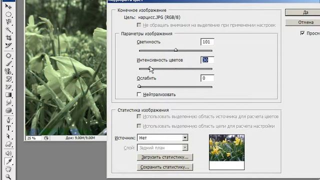Click Загрузить статистику button
This screenshot has height=180, width=320.
tap(165, 157)
